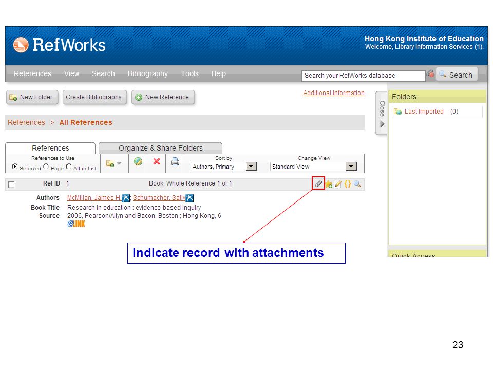Click the icon after McMillan, James H.
This screenshot has height=370, width=493.
[126, 198]
